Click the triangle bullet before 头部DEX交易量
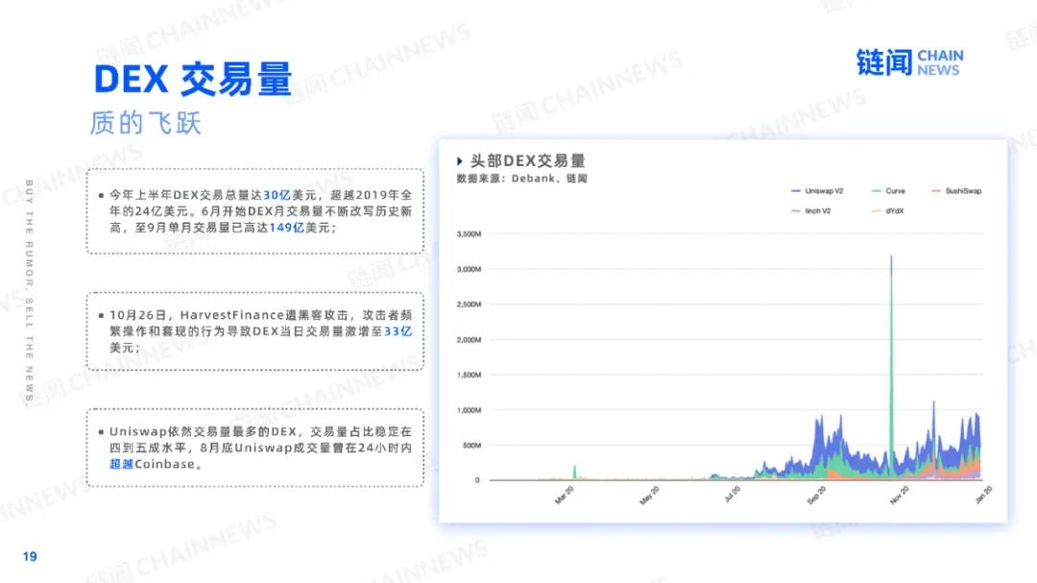 (x=459, y=160)
